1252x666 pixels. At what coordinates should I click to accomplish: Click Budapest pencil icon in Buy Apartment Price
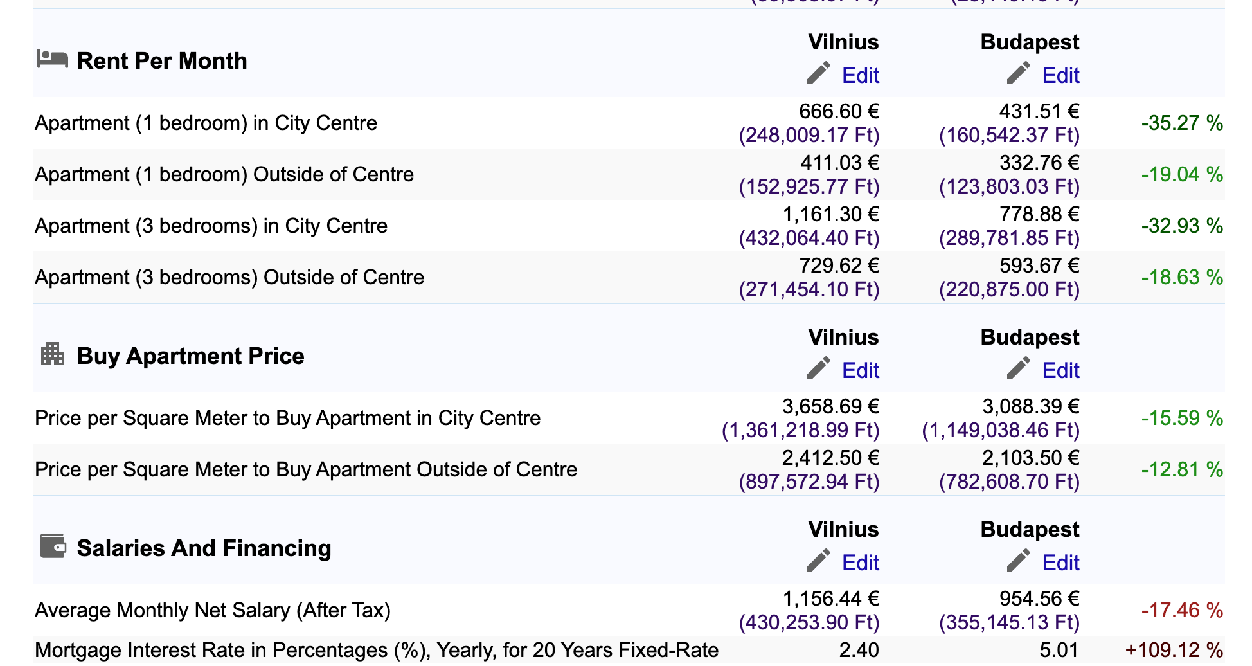(x=1018, y=369)
